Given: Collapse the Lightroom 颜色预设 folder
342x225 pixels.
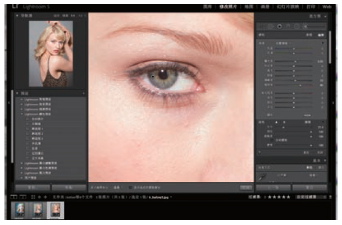Looking at the screenshot, I should point(21,114).
